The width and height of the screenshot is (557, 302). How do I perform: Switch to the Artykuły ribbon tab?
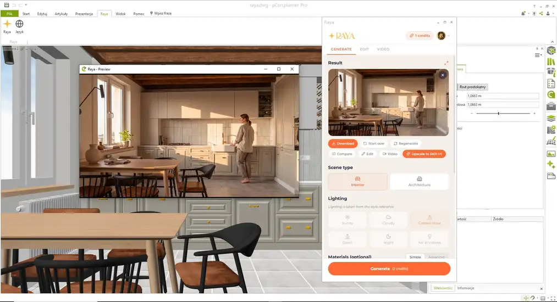(61, 14)
